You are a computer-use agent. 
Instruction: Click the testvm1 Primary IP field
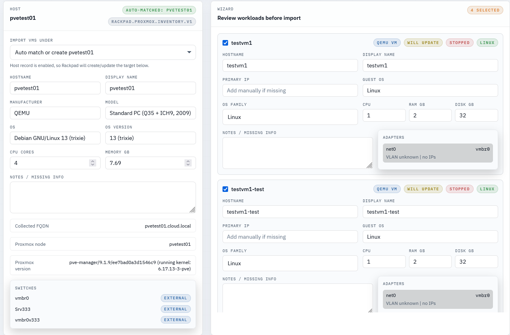click(290, 90)
